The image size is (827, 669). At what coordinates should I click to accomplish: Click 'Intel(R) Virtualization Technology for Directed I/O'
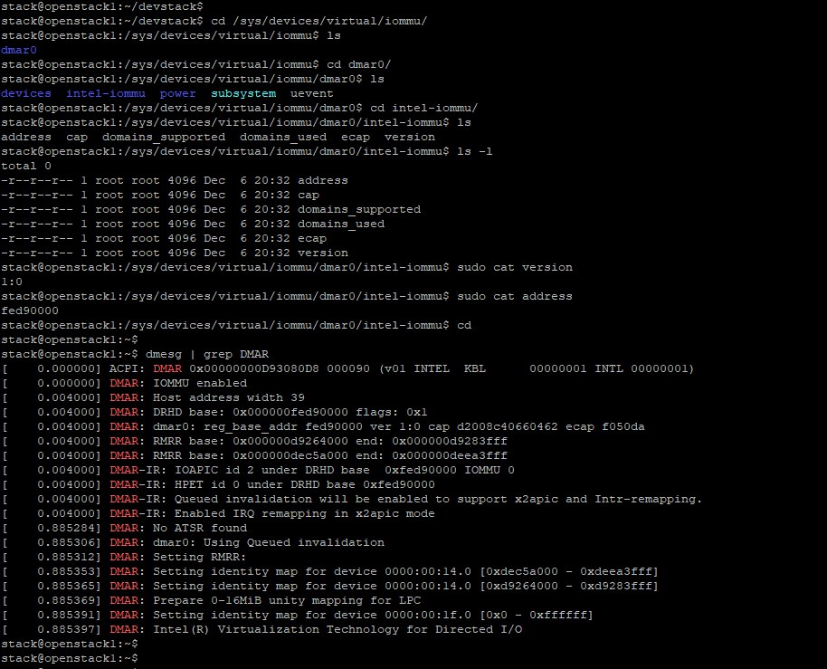[x=337, y=629]
